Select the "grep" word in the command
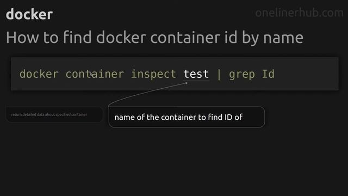348x196 pixels. [x=241, y=75]
